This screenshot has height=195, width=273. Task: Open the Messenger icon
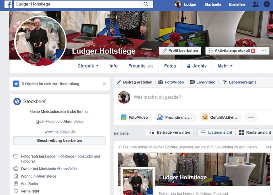tap(267, 4)
